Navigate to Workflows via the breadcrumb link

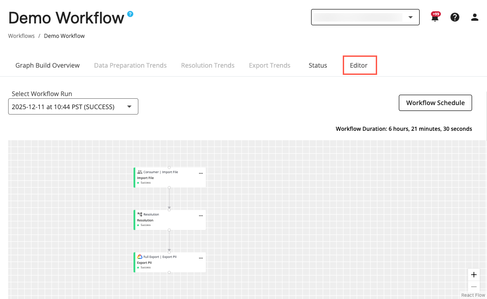[x=21, y=36]
